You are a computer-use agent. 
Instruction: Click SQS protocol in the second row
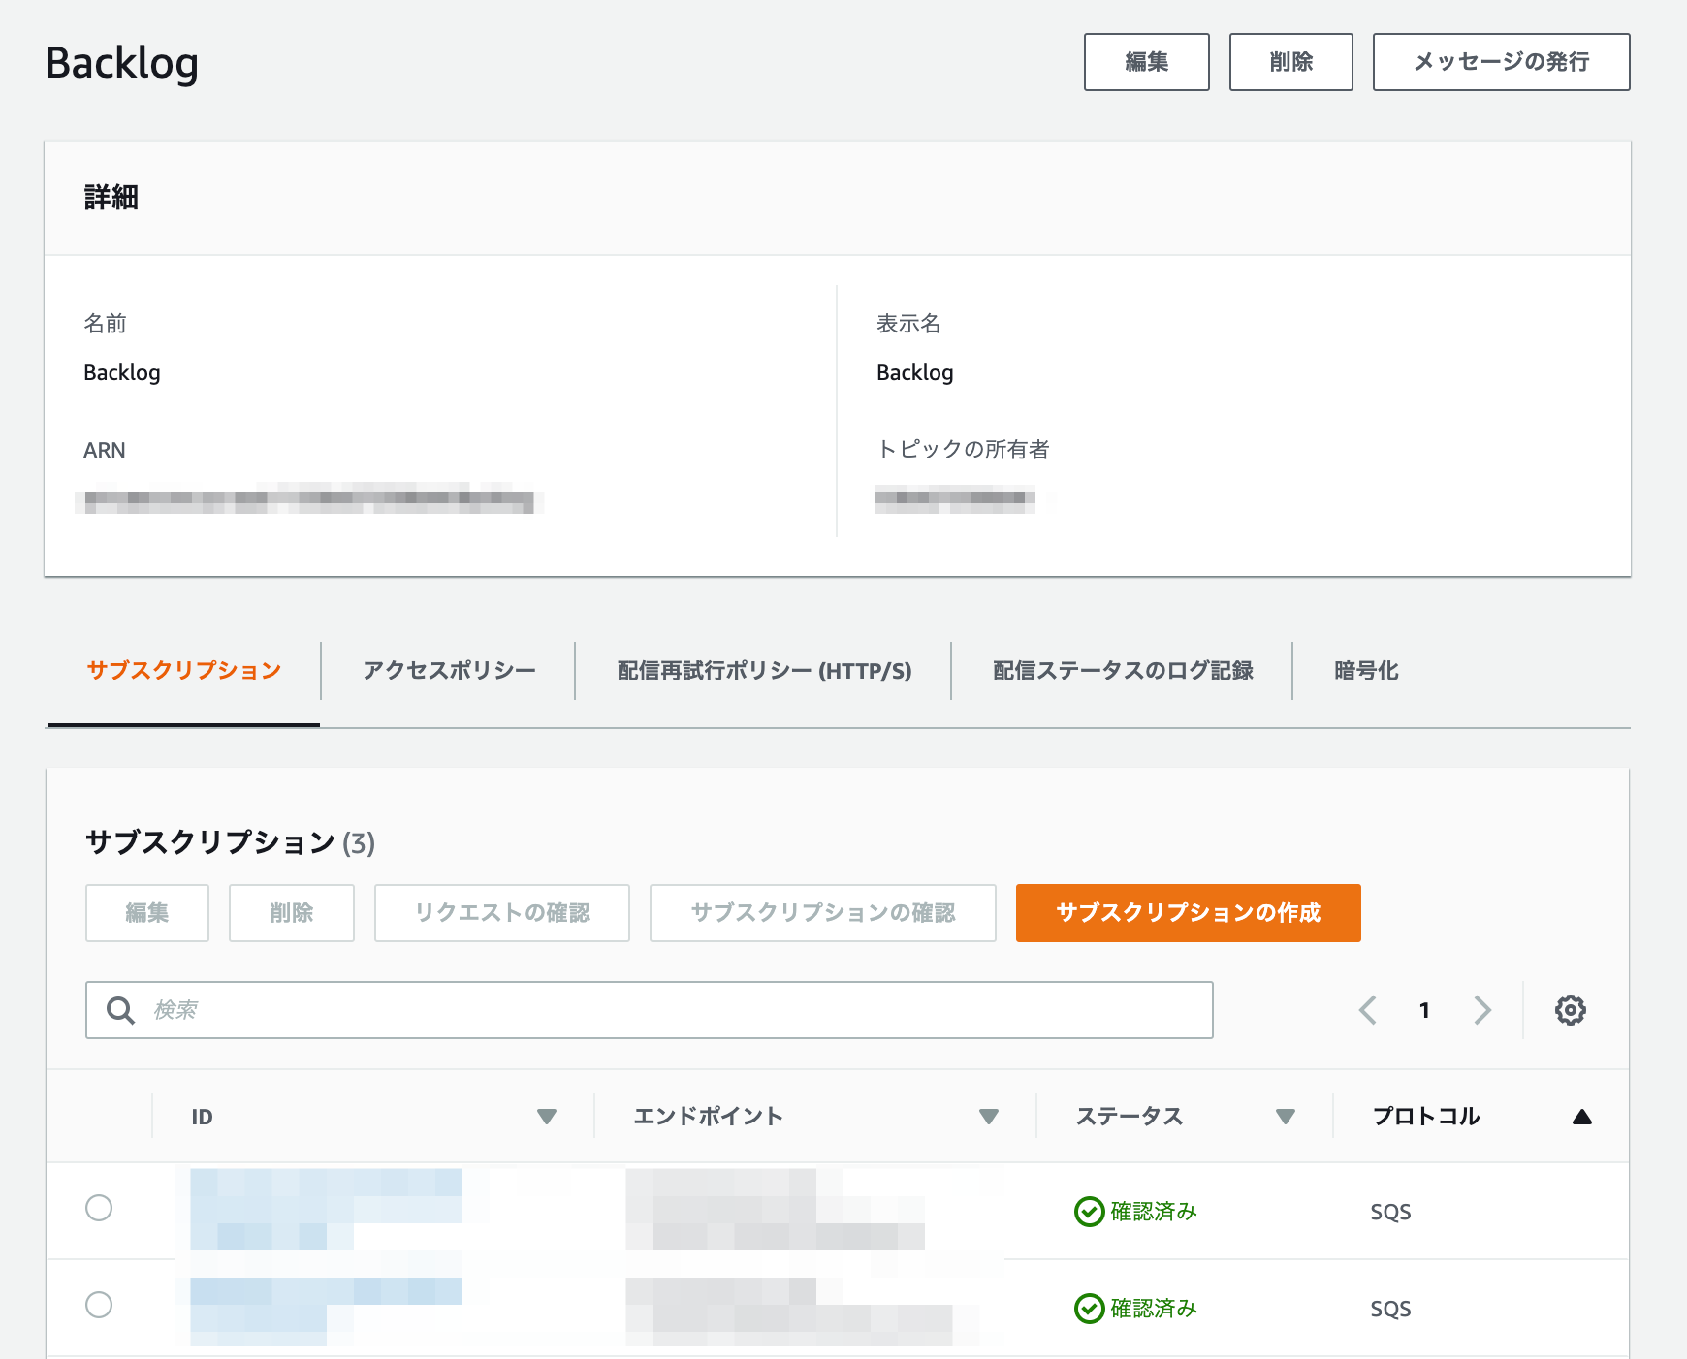tap(1390, 1309)
